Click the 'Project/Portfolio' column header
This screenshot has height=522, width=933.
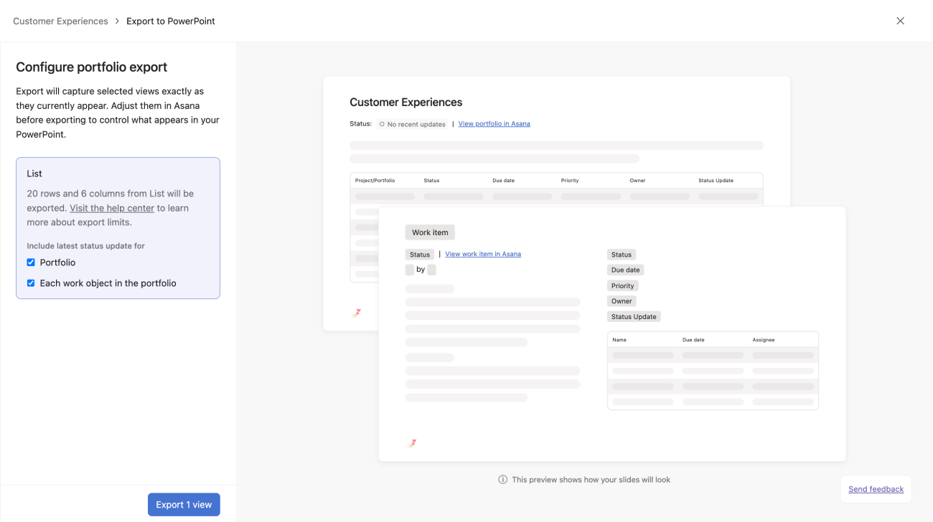click(374, 180)
